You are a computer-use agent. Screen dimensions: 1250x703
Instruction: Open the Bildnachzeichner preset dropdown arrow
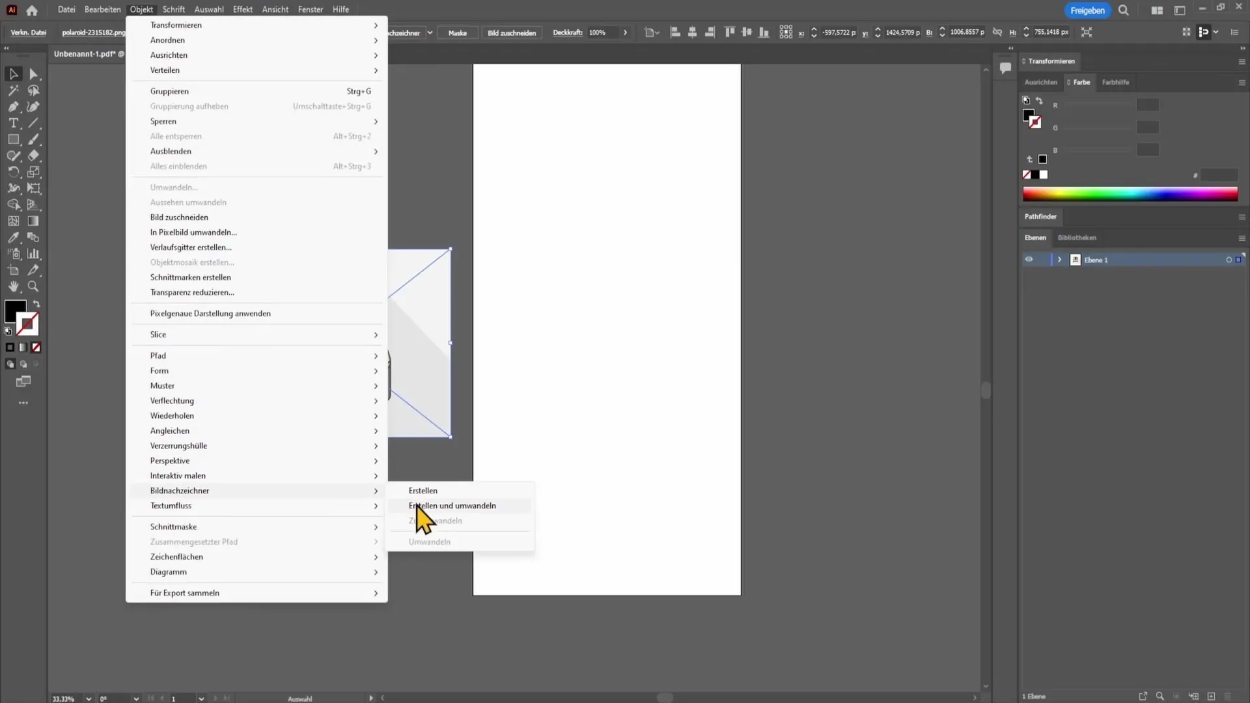tap(430, 33)
